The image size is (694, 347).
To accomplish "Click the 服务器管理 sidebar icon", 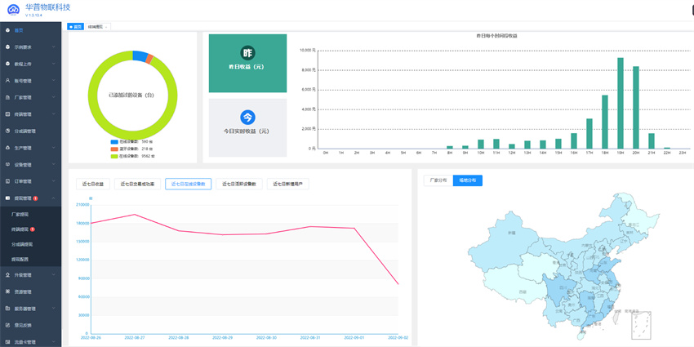I will 8,309.
